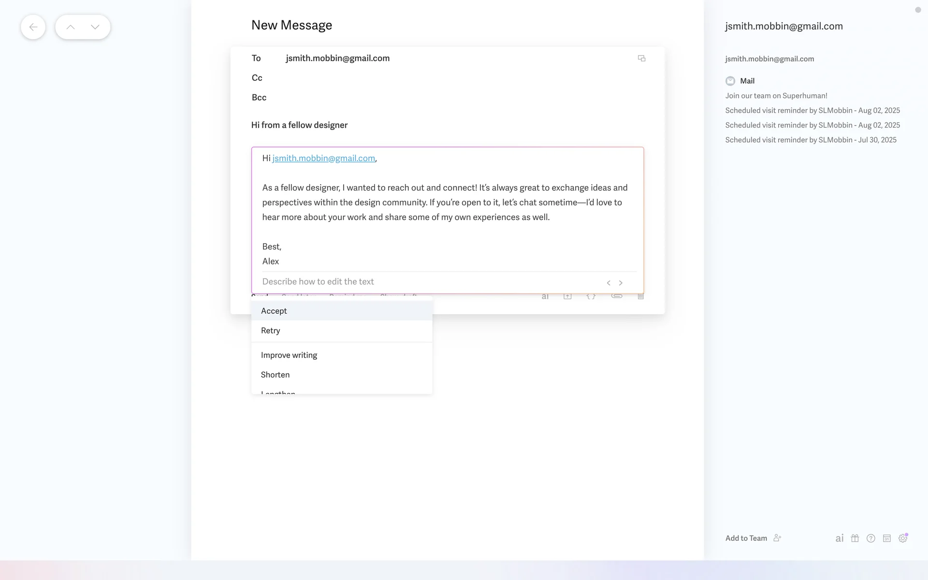Open the ai icon in bottom sidebar

[840, 538]
